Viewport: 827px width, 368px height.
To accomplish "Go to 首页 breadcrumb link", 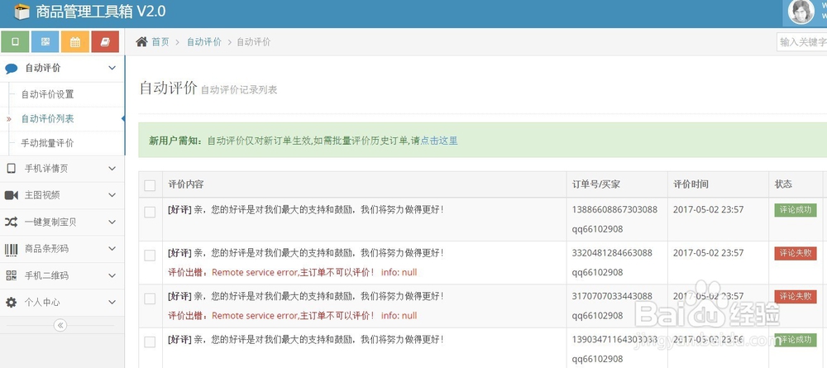I will pyautogui.click(x=160, y=42).
